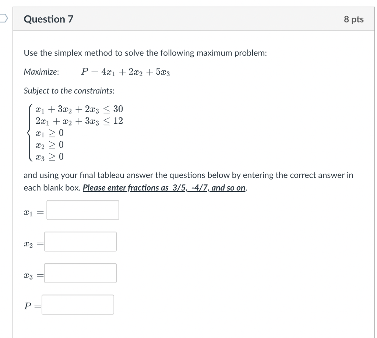Click the 8 pts points label
Viewport: 377px width, 338px height.
(x=353, y=19)
